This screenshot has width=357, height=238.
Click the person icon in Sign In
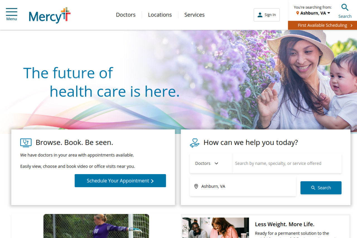pos(260,15)
